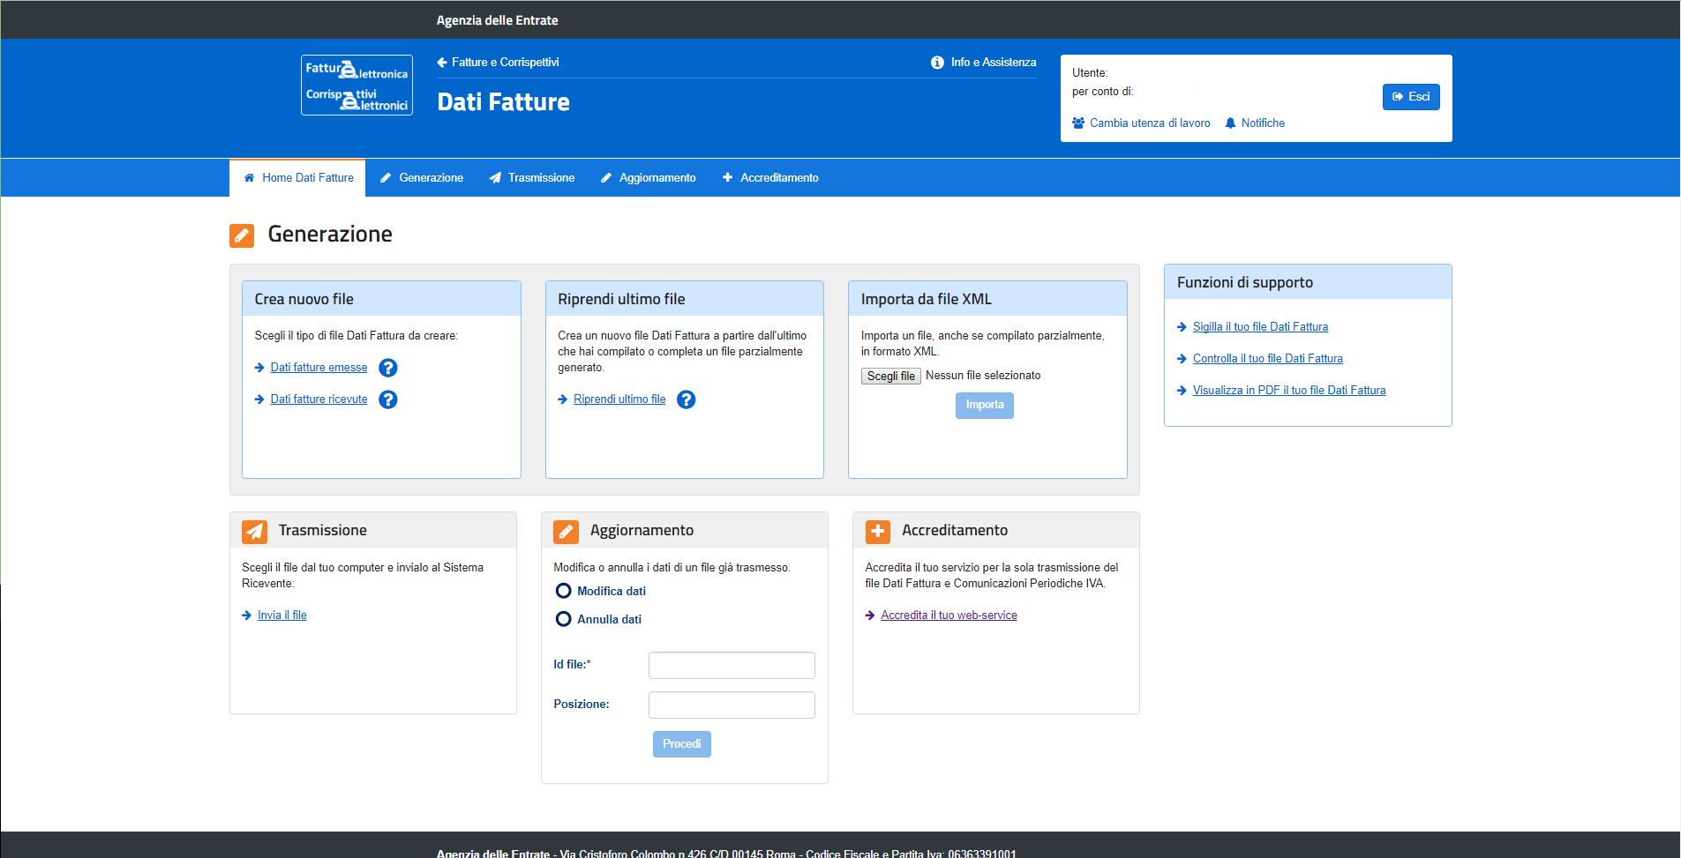Open the Invia il file link
The height and width of the screenshot is (858, 1681).
point(281,616)
